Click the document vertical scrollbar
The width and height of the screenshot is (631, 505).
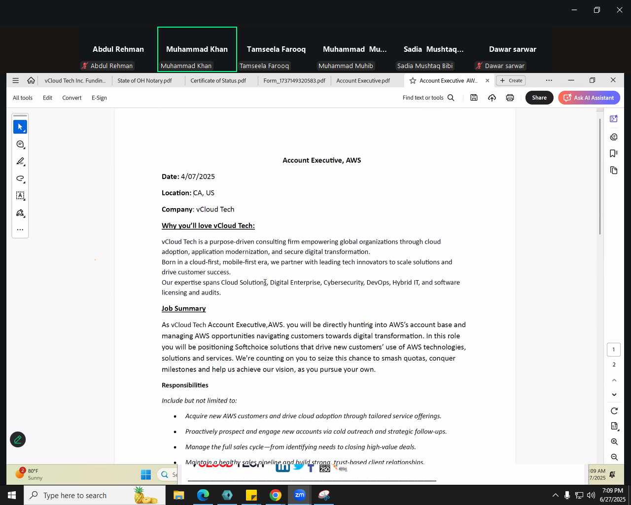[x=600, y=177]
